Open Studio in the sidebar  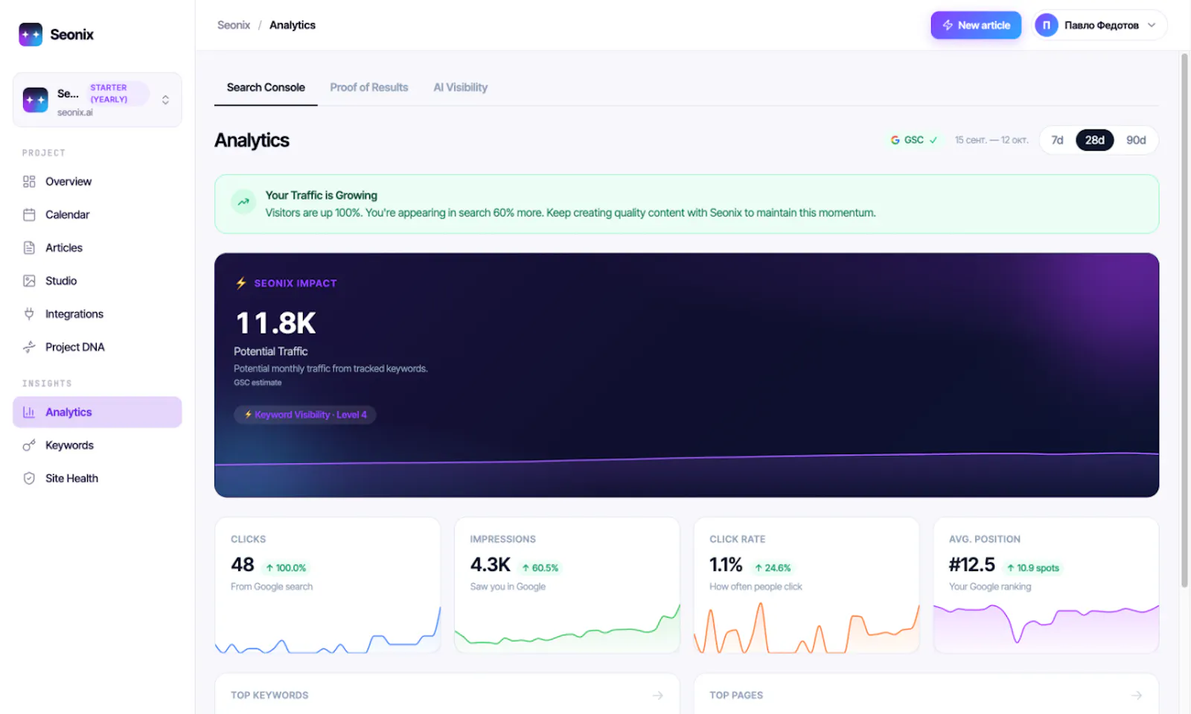click(97, 281)
